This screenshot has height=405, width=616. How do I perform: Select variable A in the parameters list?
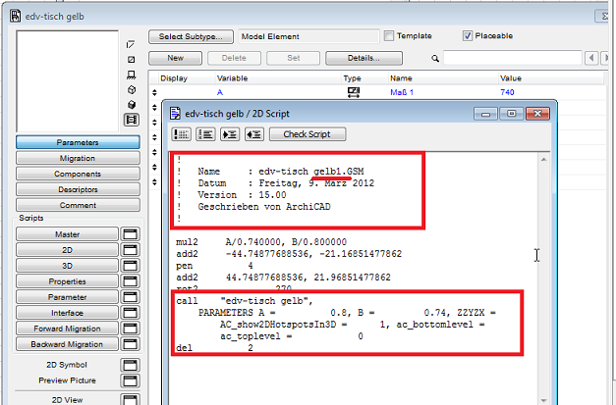[220, 92]
